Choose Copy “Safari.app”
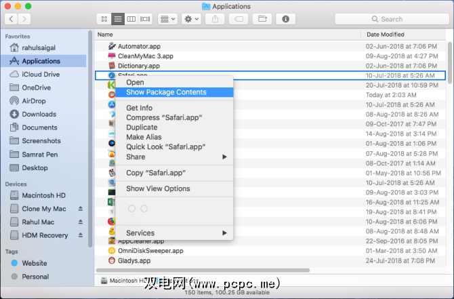 click(x=174, y=173)
